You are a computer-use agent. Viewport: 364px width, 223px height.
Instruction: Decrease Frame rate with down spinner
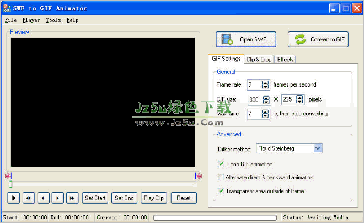click(x=265, y=87)
